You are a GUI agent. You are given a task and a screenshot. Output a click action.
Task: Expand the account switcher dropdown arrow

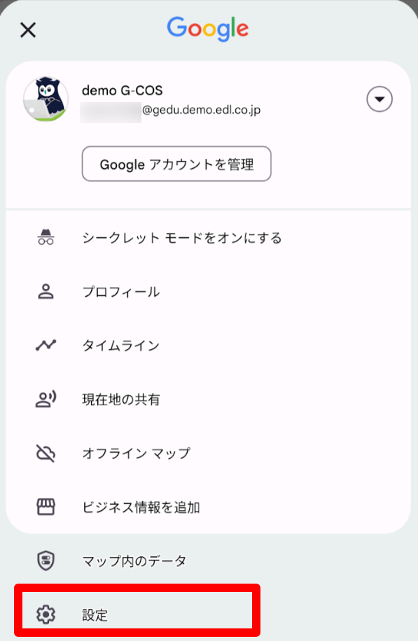(379, 99)
